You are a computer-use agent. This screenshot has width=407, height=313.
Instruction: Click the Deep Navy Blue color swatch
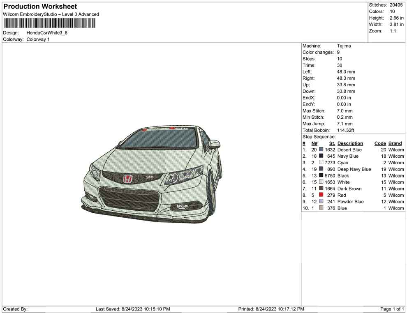click(321, 169)
